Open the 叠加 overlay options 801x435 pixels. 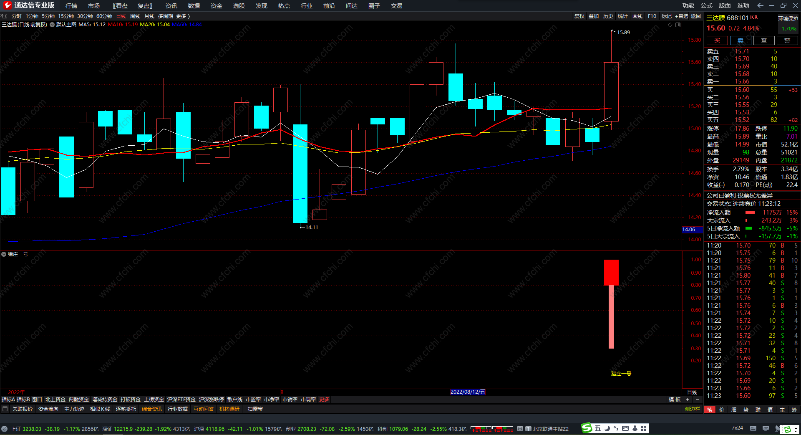[x=594, y=16]
